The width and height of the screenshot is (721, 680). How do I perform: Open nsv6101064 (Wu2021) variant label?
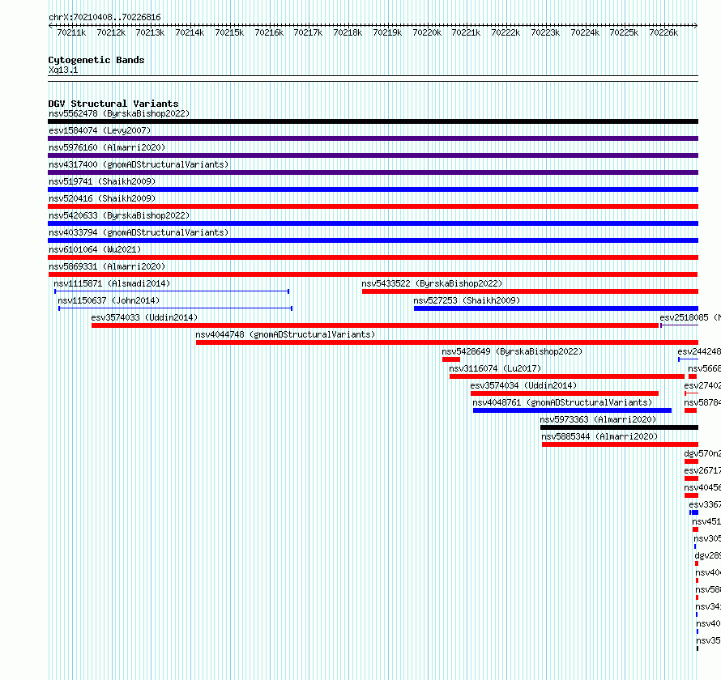pos(95,249)
